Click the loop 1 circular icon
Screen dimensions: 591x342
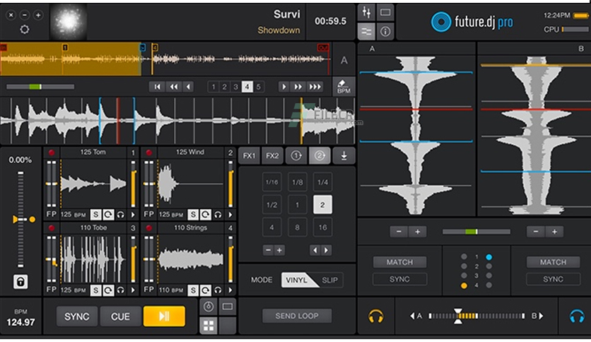click(x=296, y=155)
